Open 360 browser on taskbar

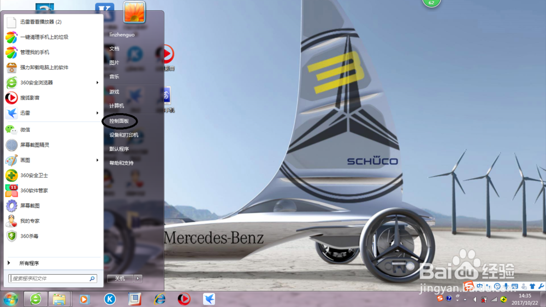[x=35, y=299]
